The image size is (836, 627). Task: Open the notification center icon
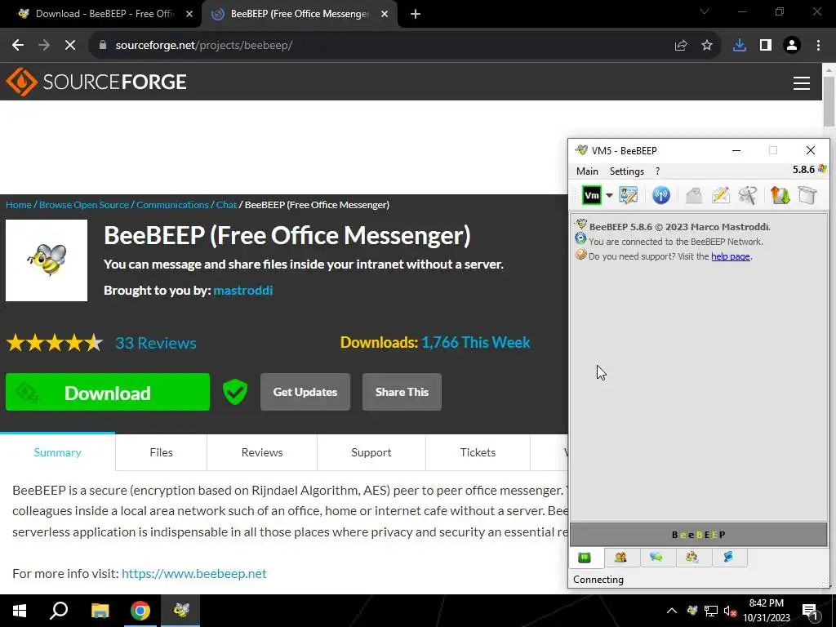click(811, 611)
